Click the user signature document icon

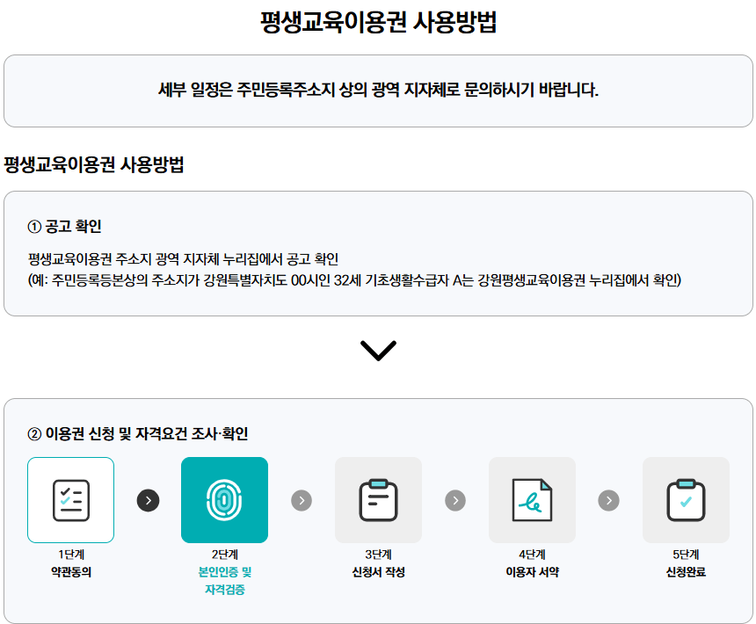click(x=532, y=500)
